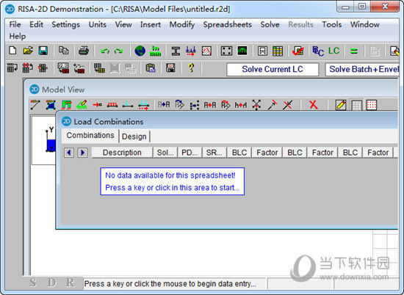Viewport: 404px width, 295px height.
Task: Open Load Combinations via green LC icon
Action: click(334, 51)
